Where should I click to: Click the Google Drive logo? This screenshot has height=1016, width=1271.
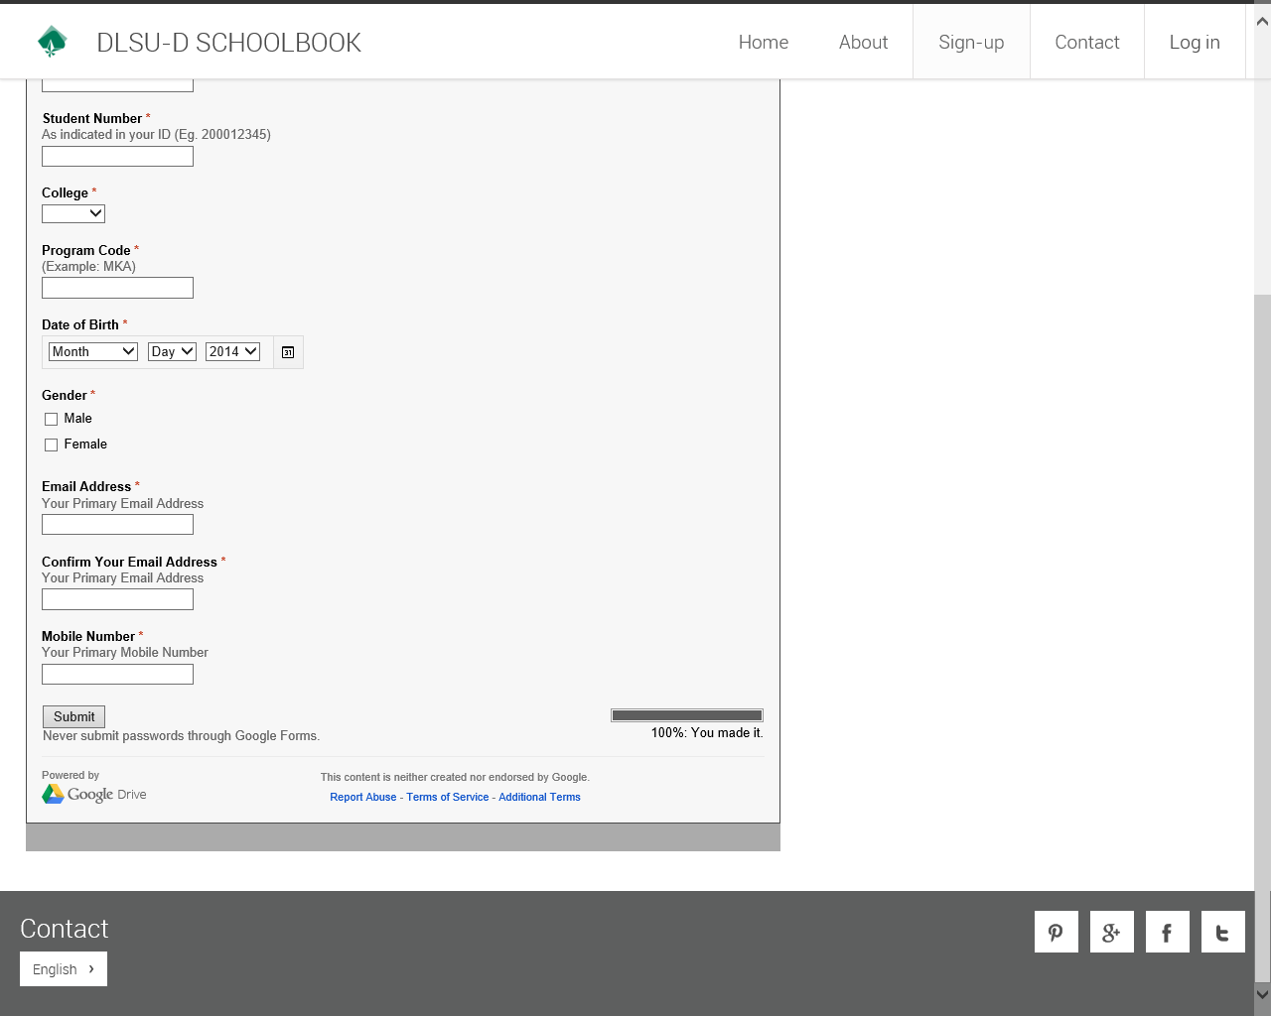point(94,794)
